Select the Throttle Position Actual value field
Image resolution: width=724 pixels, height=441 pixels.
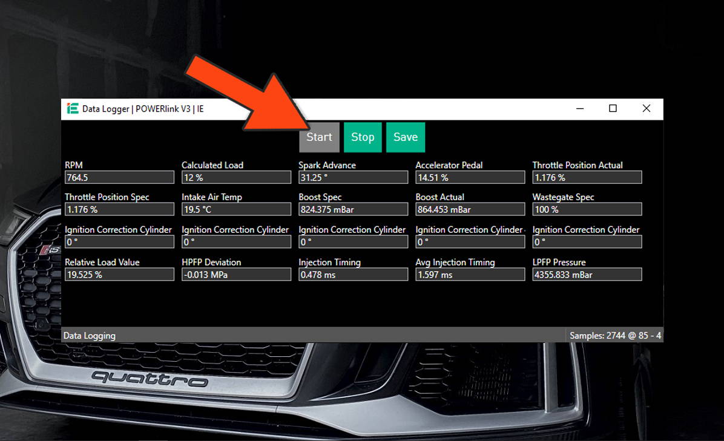(x=587, y=178)
